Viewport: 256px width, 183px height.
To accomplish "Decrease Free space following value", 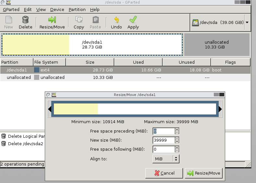I will (177, 151).
